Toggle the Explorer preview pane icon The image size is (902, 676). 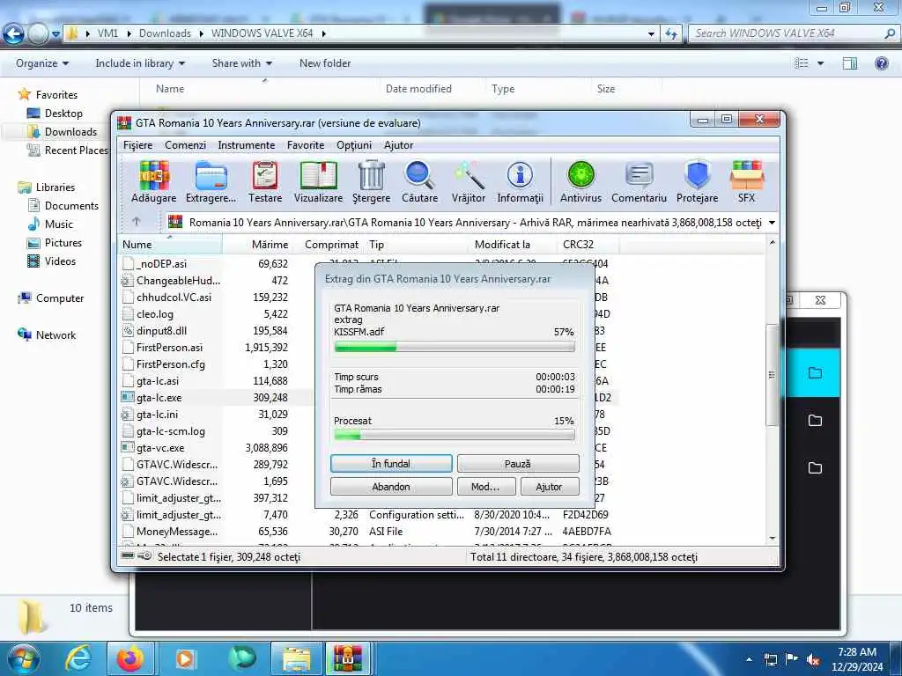850,63
